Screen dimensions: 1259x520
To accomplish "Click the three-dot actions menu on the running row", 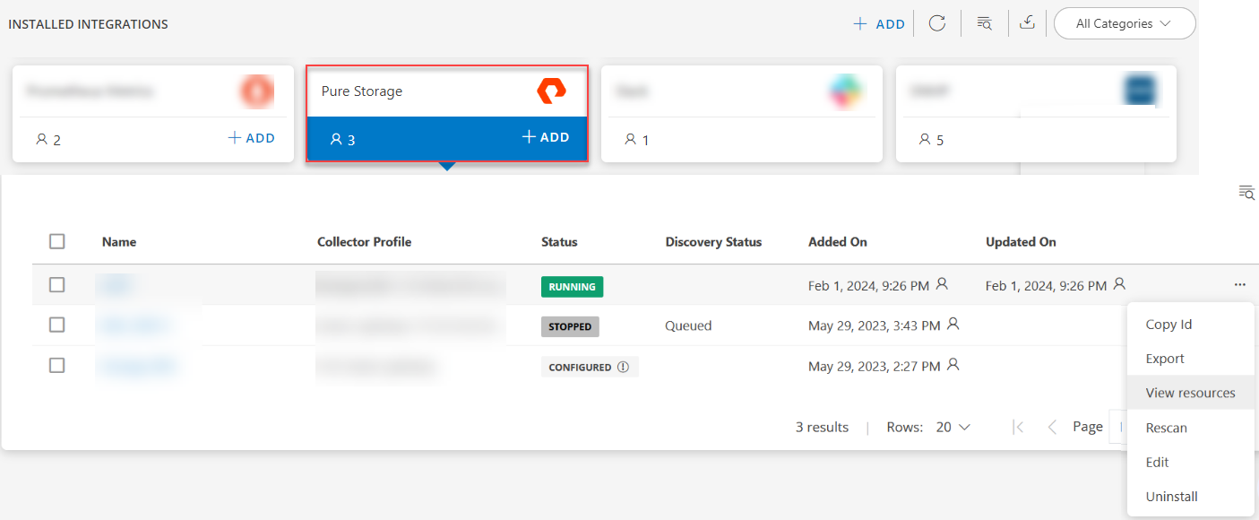I will pyautogui.click(x=1239, y=284).
